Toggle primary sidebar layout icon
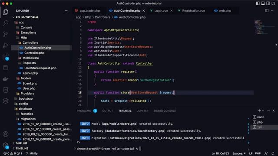The image size is (278, 156). tap(258, 3)
